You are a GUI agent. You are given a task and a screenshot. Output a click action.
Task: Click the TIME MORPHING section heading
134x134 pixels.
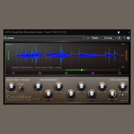click(48, 80)
